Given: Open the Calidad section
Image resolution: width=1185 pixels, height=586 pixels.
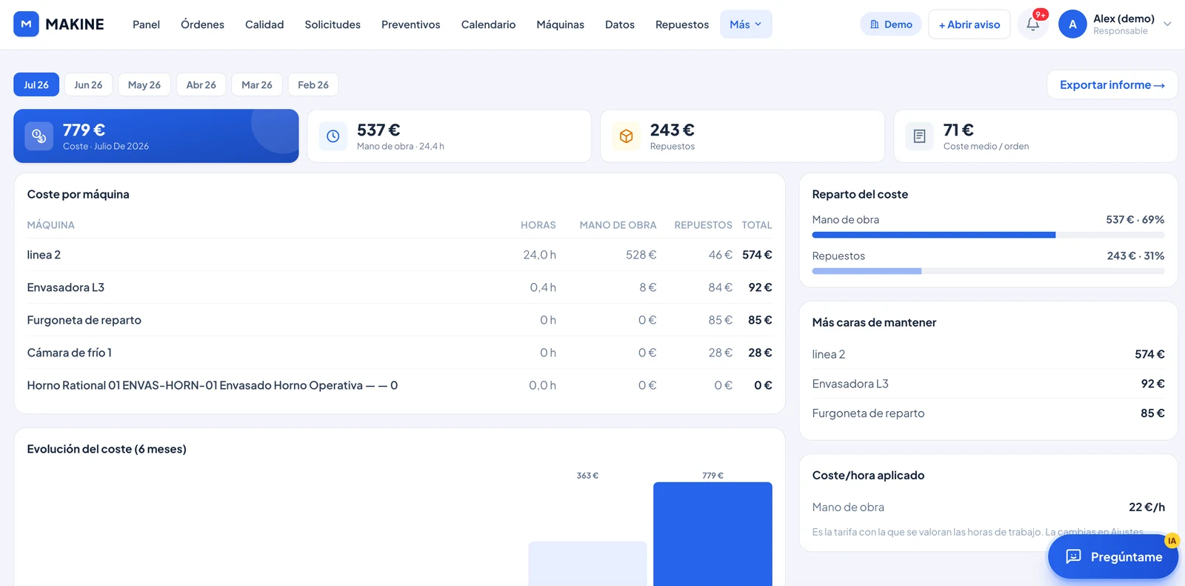Looking at the screenshot, I should click(x=264, y=24).
